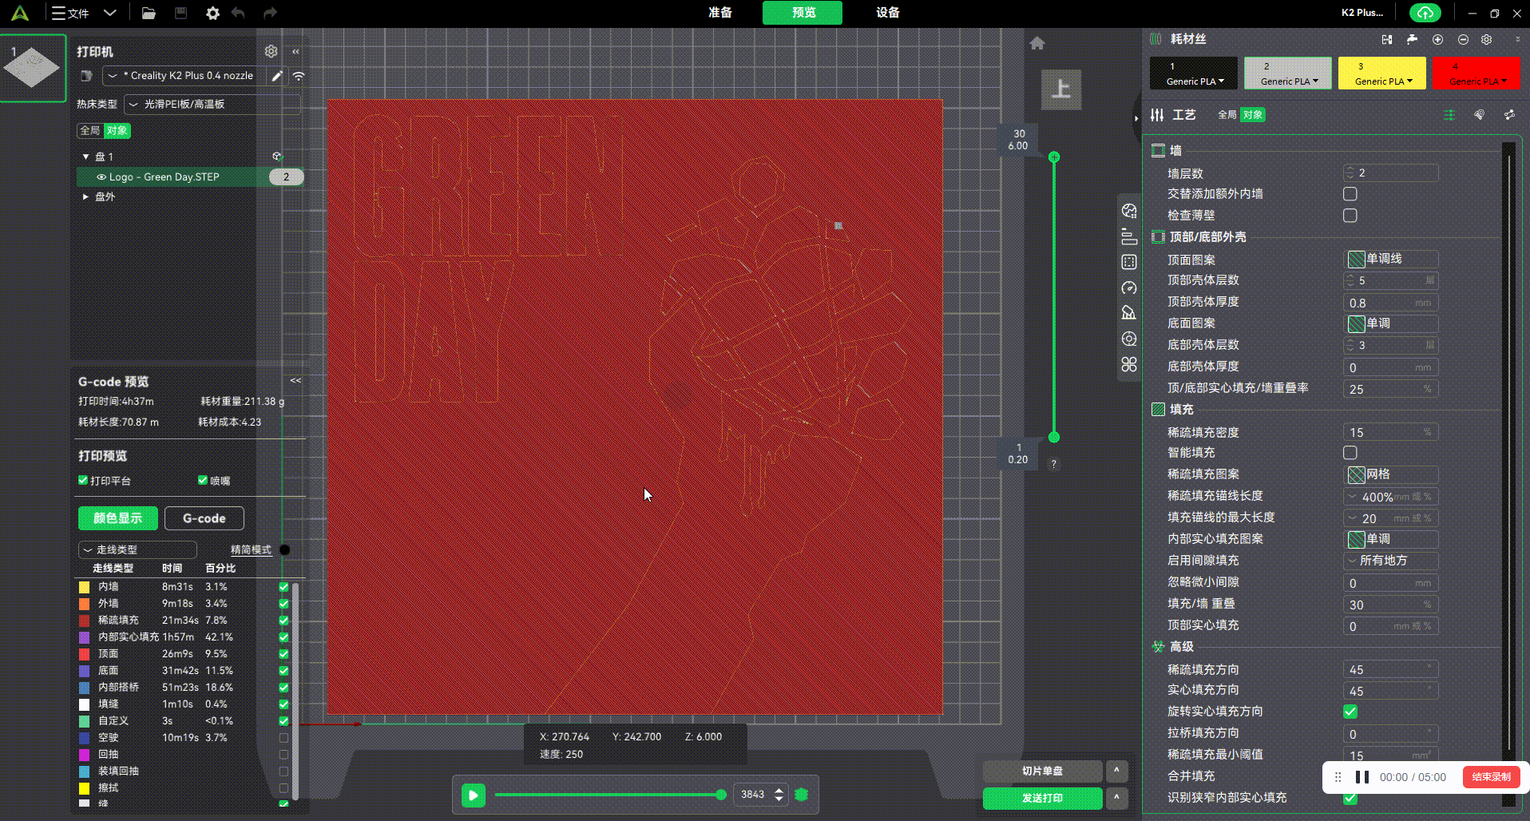
Task: Click the remove filament minus icon
Action: [x=1463, y=39]
